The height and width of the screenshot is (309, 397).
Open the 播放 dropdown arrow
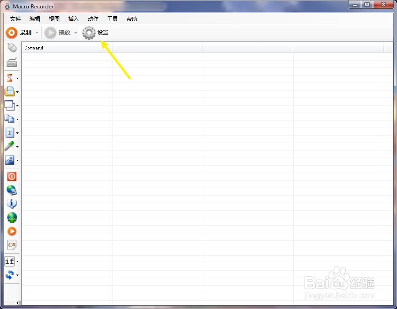(x=75, y=33)
